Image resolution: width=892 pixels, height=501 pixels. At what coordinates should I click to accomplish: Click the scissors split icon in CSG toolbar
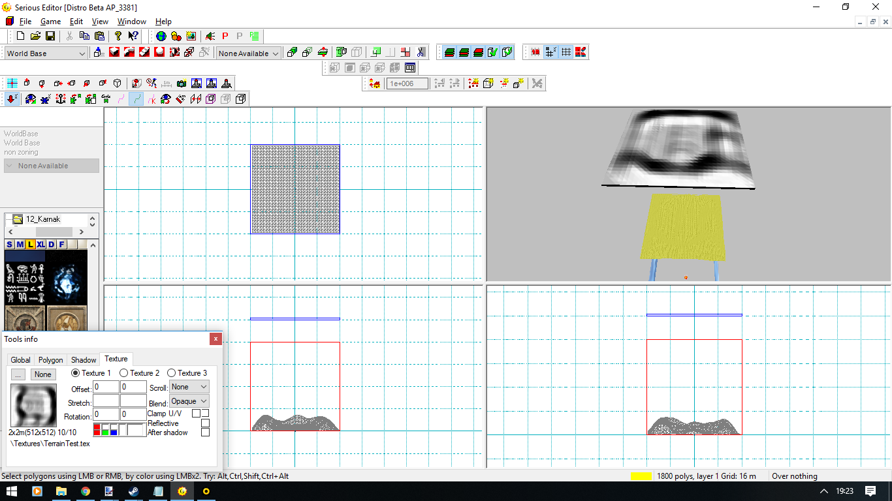click(421, 52)
